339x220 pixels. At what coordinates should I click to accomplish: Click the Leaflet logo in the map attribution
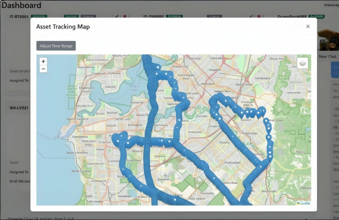point(304,204)
